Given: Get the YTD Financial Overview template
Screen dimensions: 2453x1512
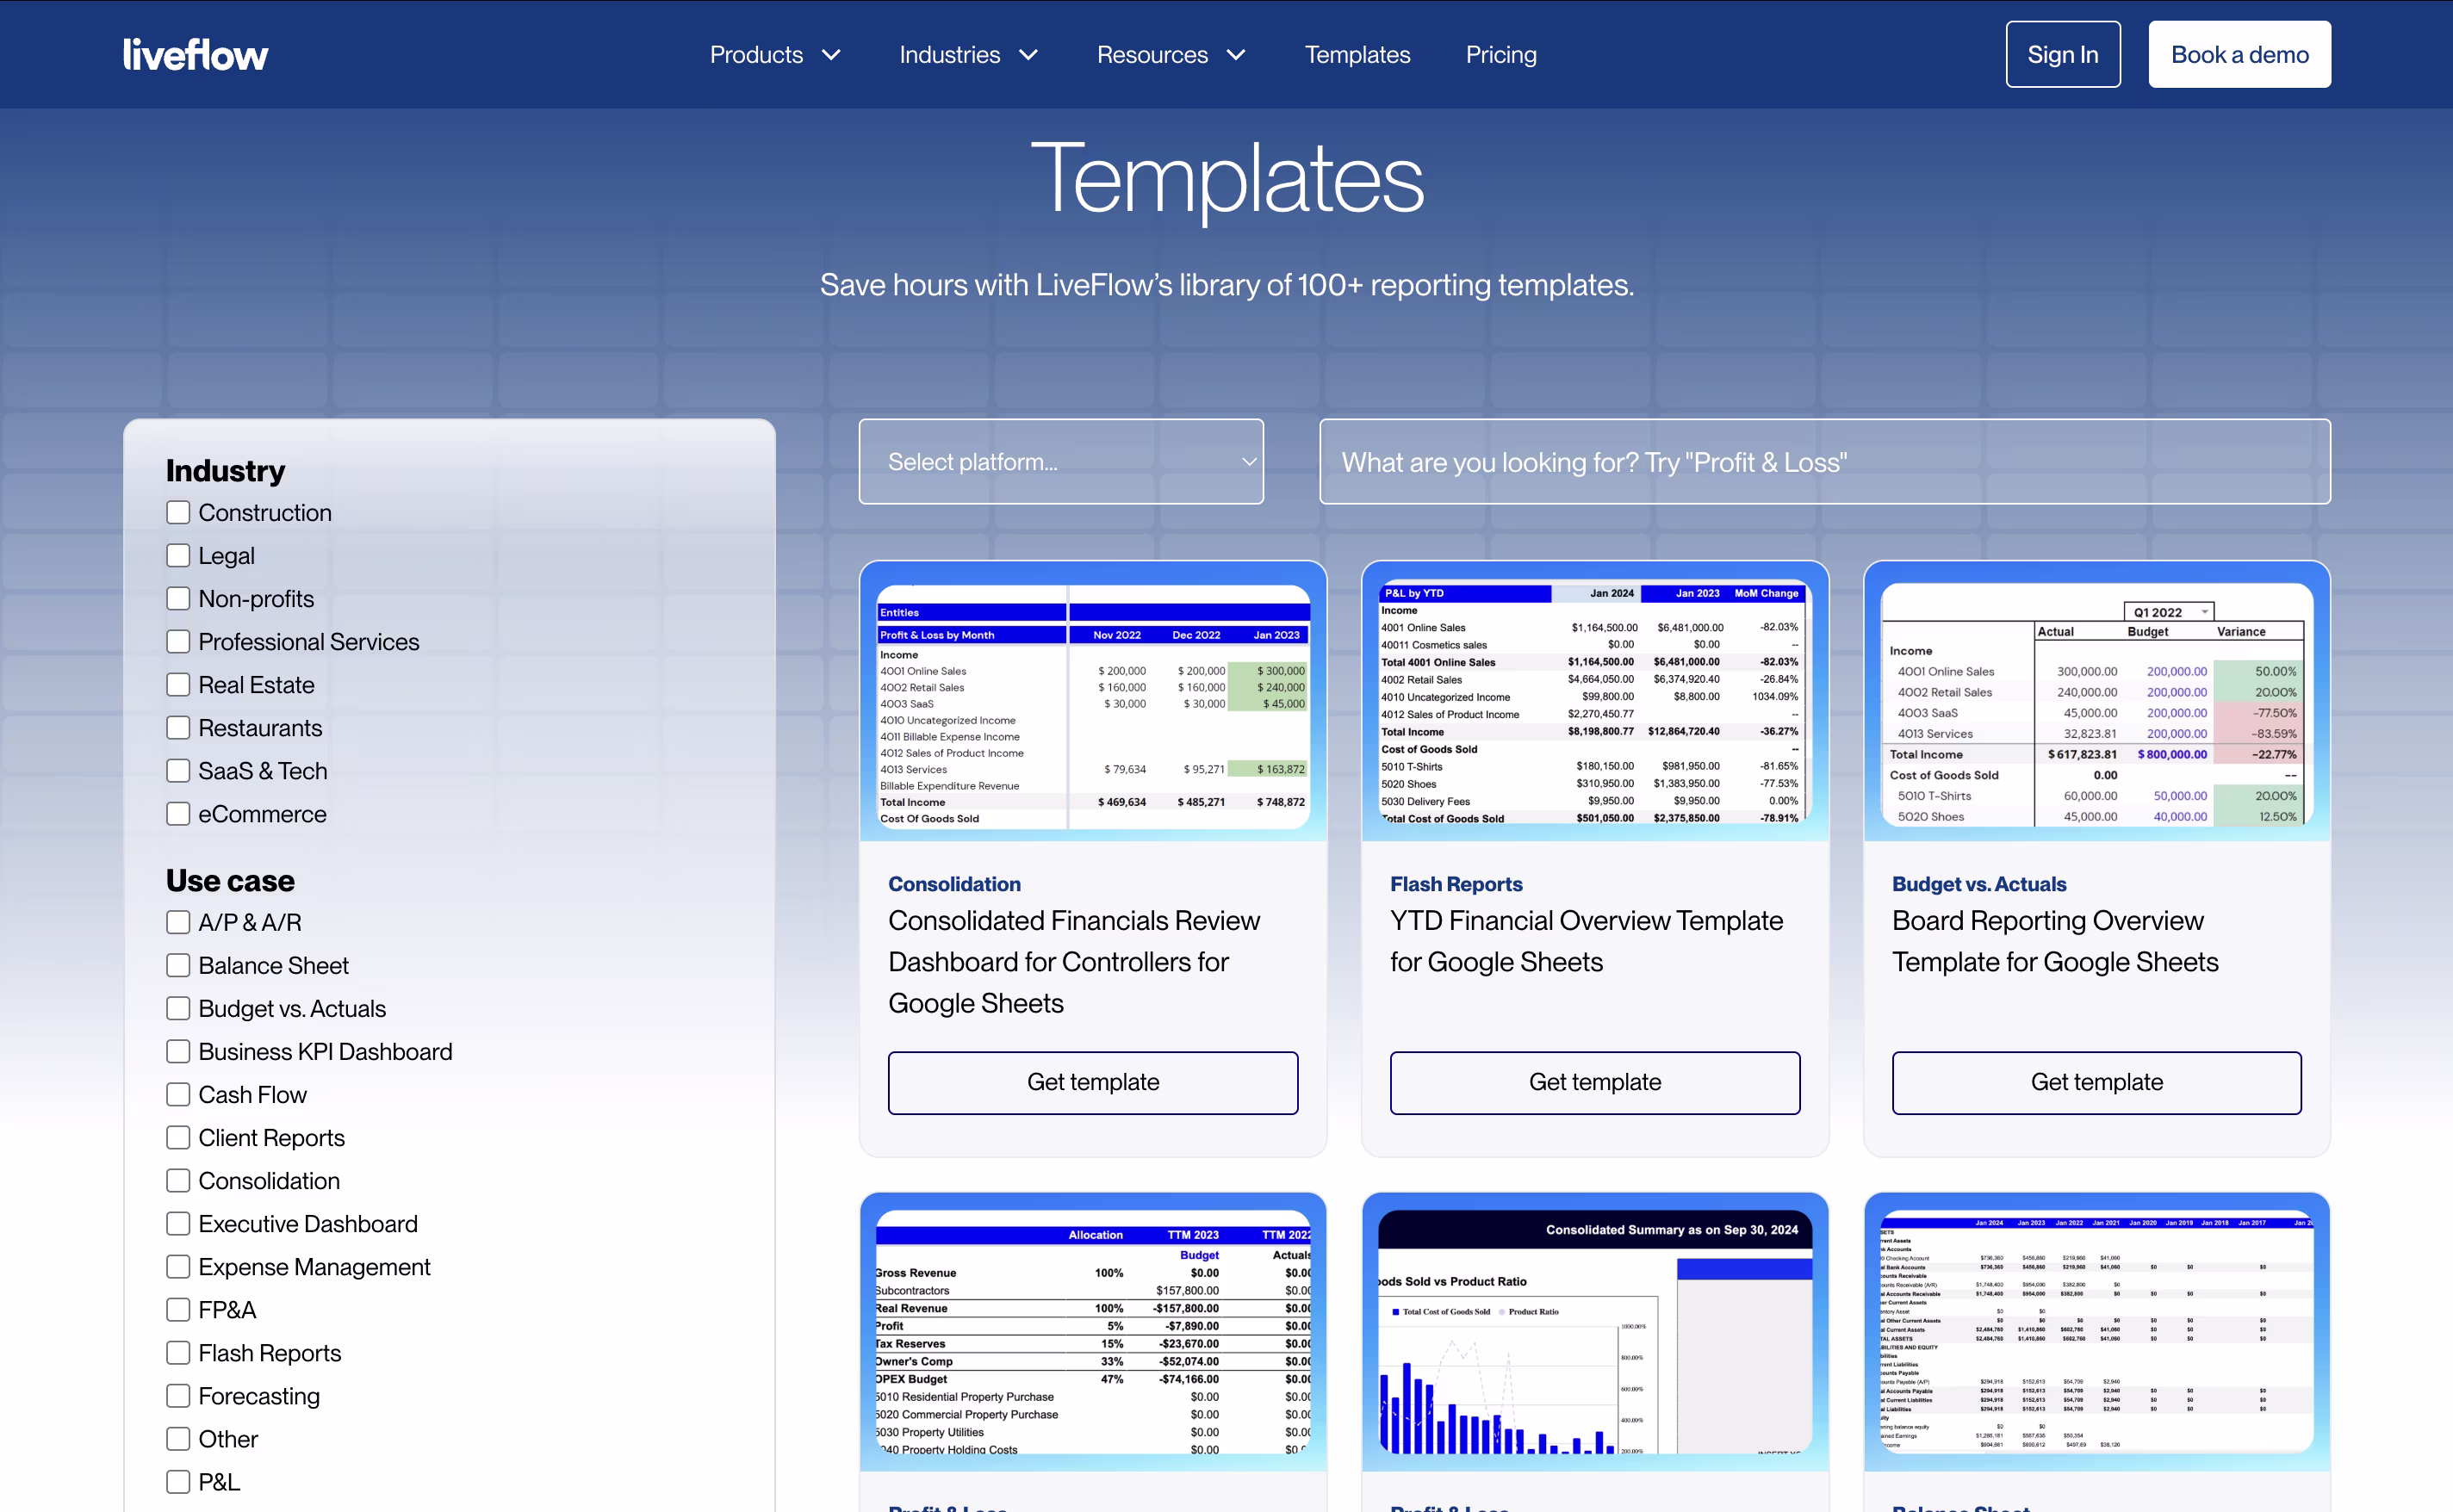Looking at the screenshot, I should point(1595,1082).
